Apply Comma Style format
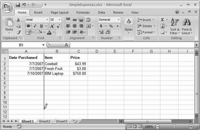 click(117, 26)
